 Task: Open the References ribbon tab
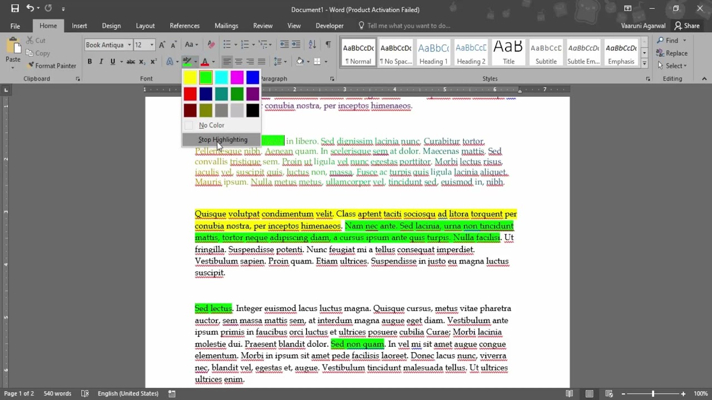pyautogui.click(x=185, y=26)
